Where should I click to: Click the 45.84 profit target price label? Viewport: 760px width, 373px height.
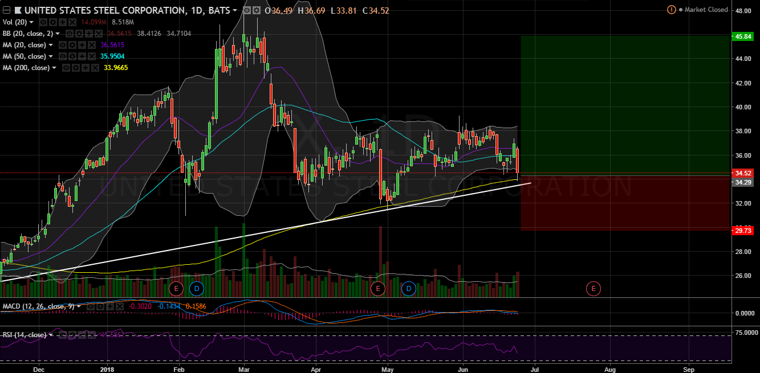[742, 36]
